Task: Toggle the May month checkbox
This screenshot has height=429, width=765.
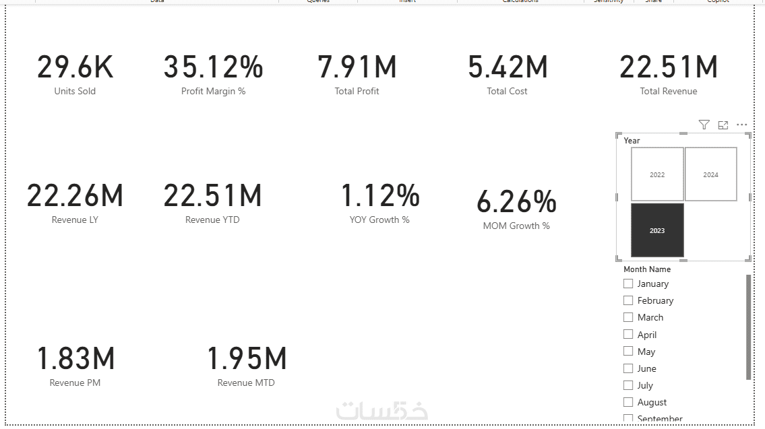Action: 628,351
